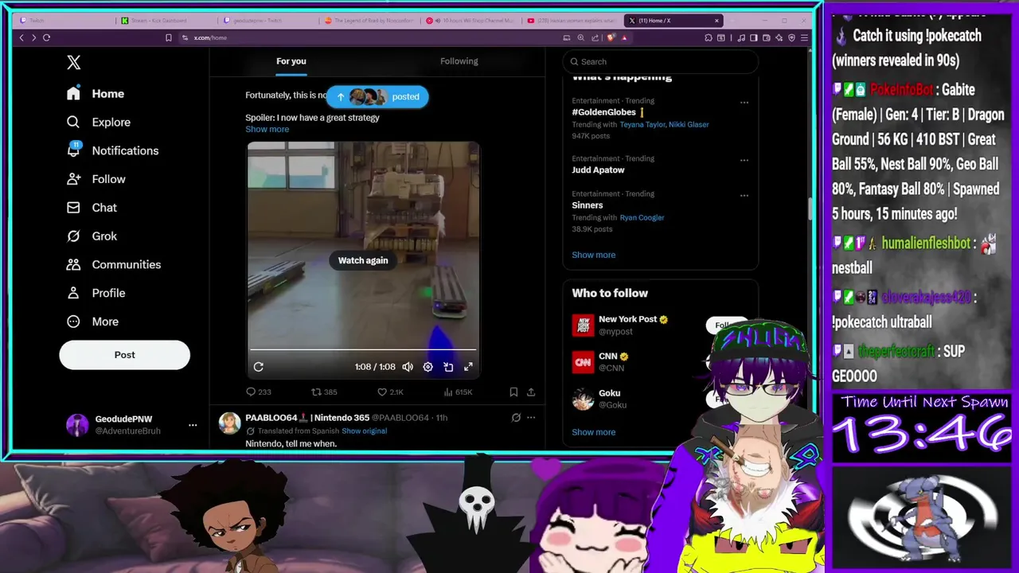
Task: Open more options on PAABLOO64 tweet
Action: 531,417
